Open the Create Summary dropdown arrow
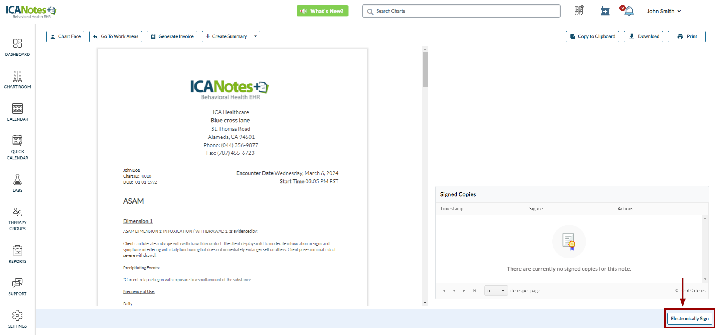Viewport: 715px width, 335px height. coord(255,36)
